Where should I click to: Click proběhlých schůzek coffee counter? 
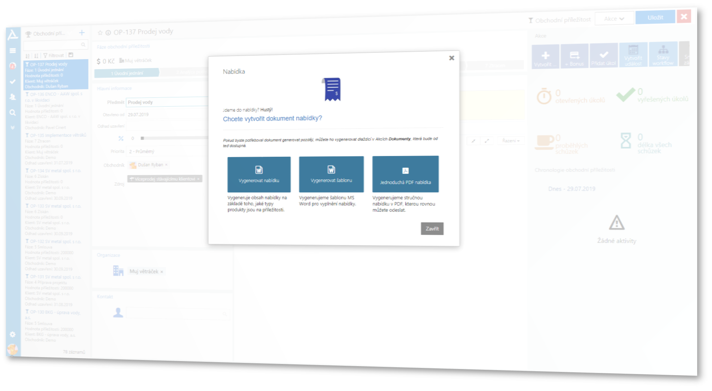(562, 143)
